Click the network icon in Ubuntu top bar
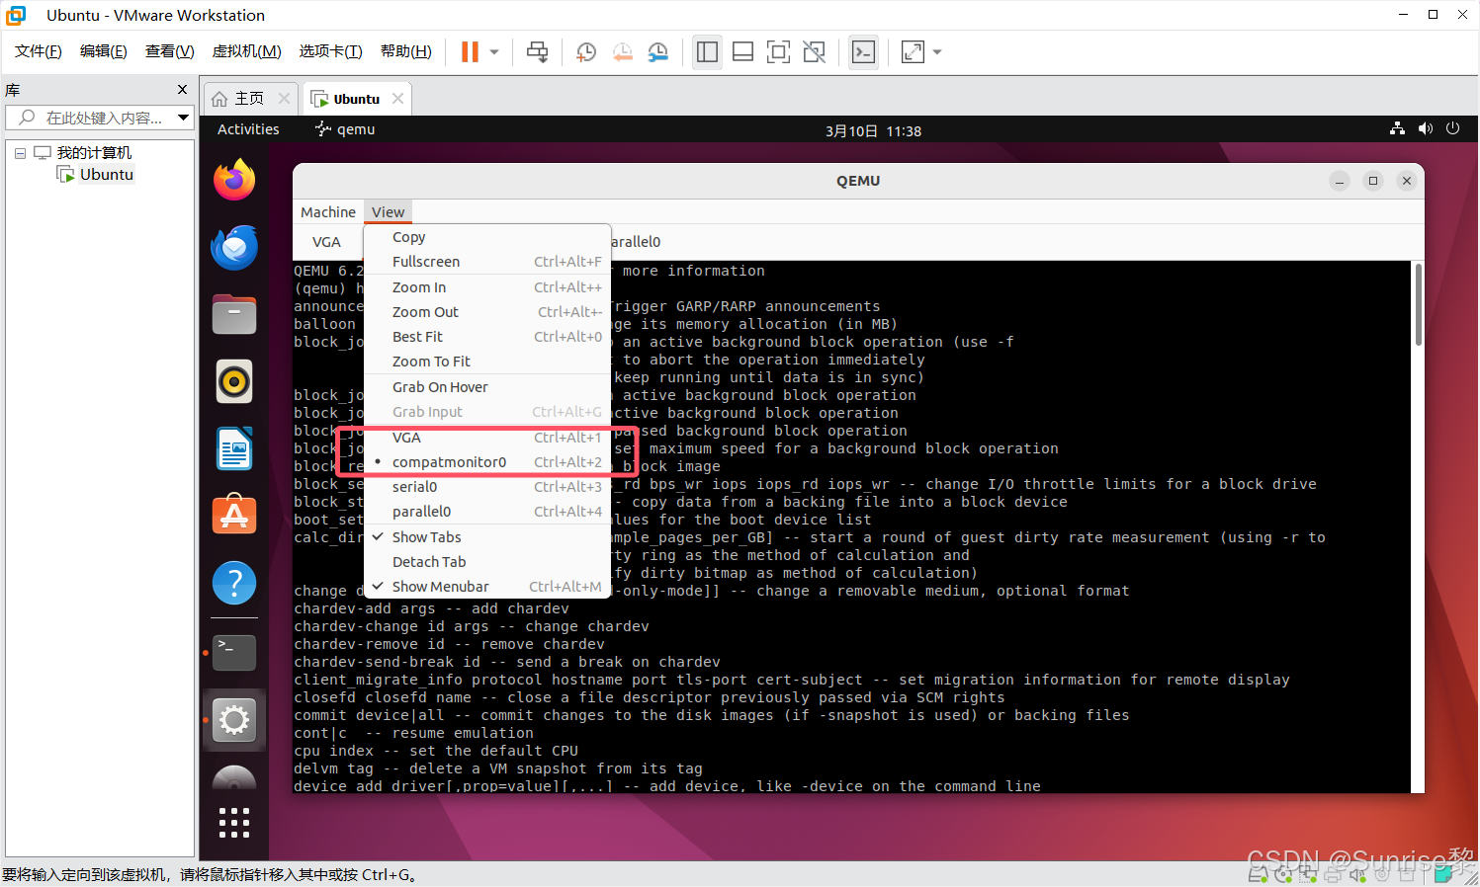Image resolution: width=1480 pixels, height=887 pixels. 1397,128
